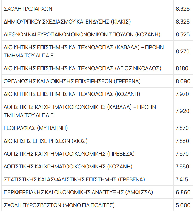Viewport: 195px width, 215px height.
Task: Click ΛΟΓΙΣΤΙΚΗΣ ΚΑΙ ΧΡΗΜΑΤΟΟΙΚΟΝΟΜΙΚΗΣ (ΠΡΕΒΕΖΑ)
Action: click(69, 154)
